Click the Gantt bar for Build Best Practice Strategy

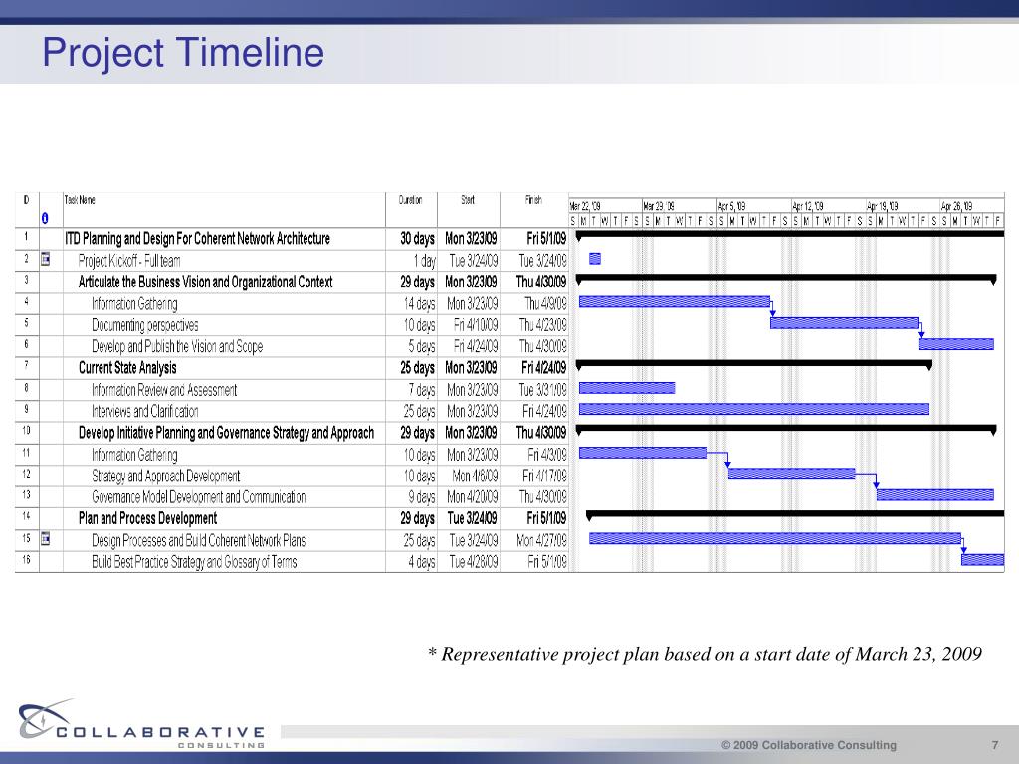click(x=982, y=559)
